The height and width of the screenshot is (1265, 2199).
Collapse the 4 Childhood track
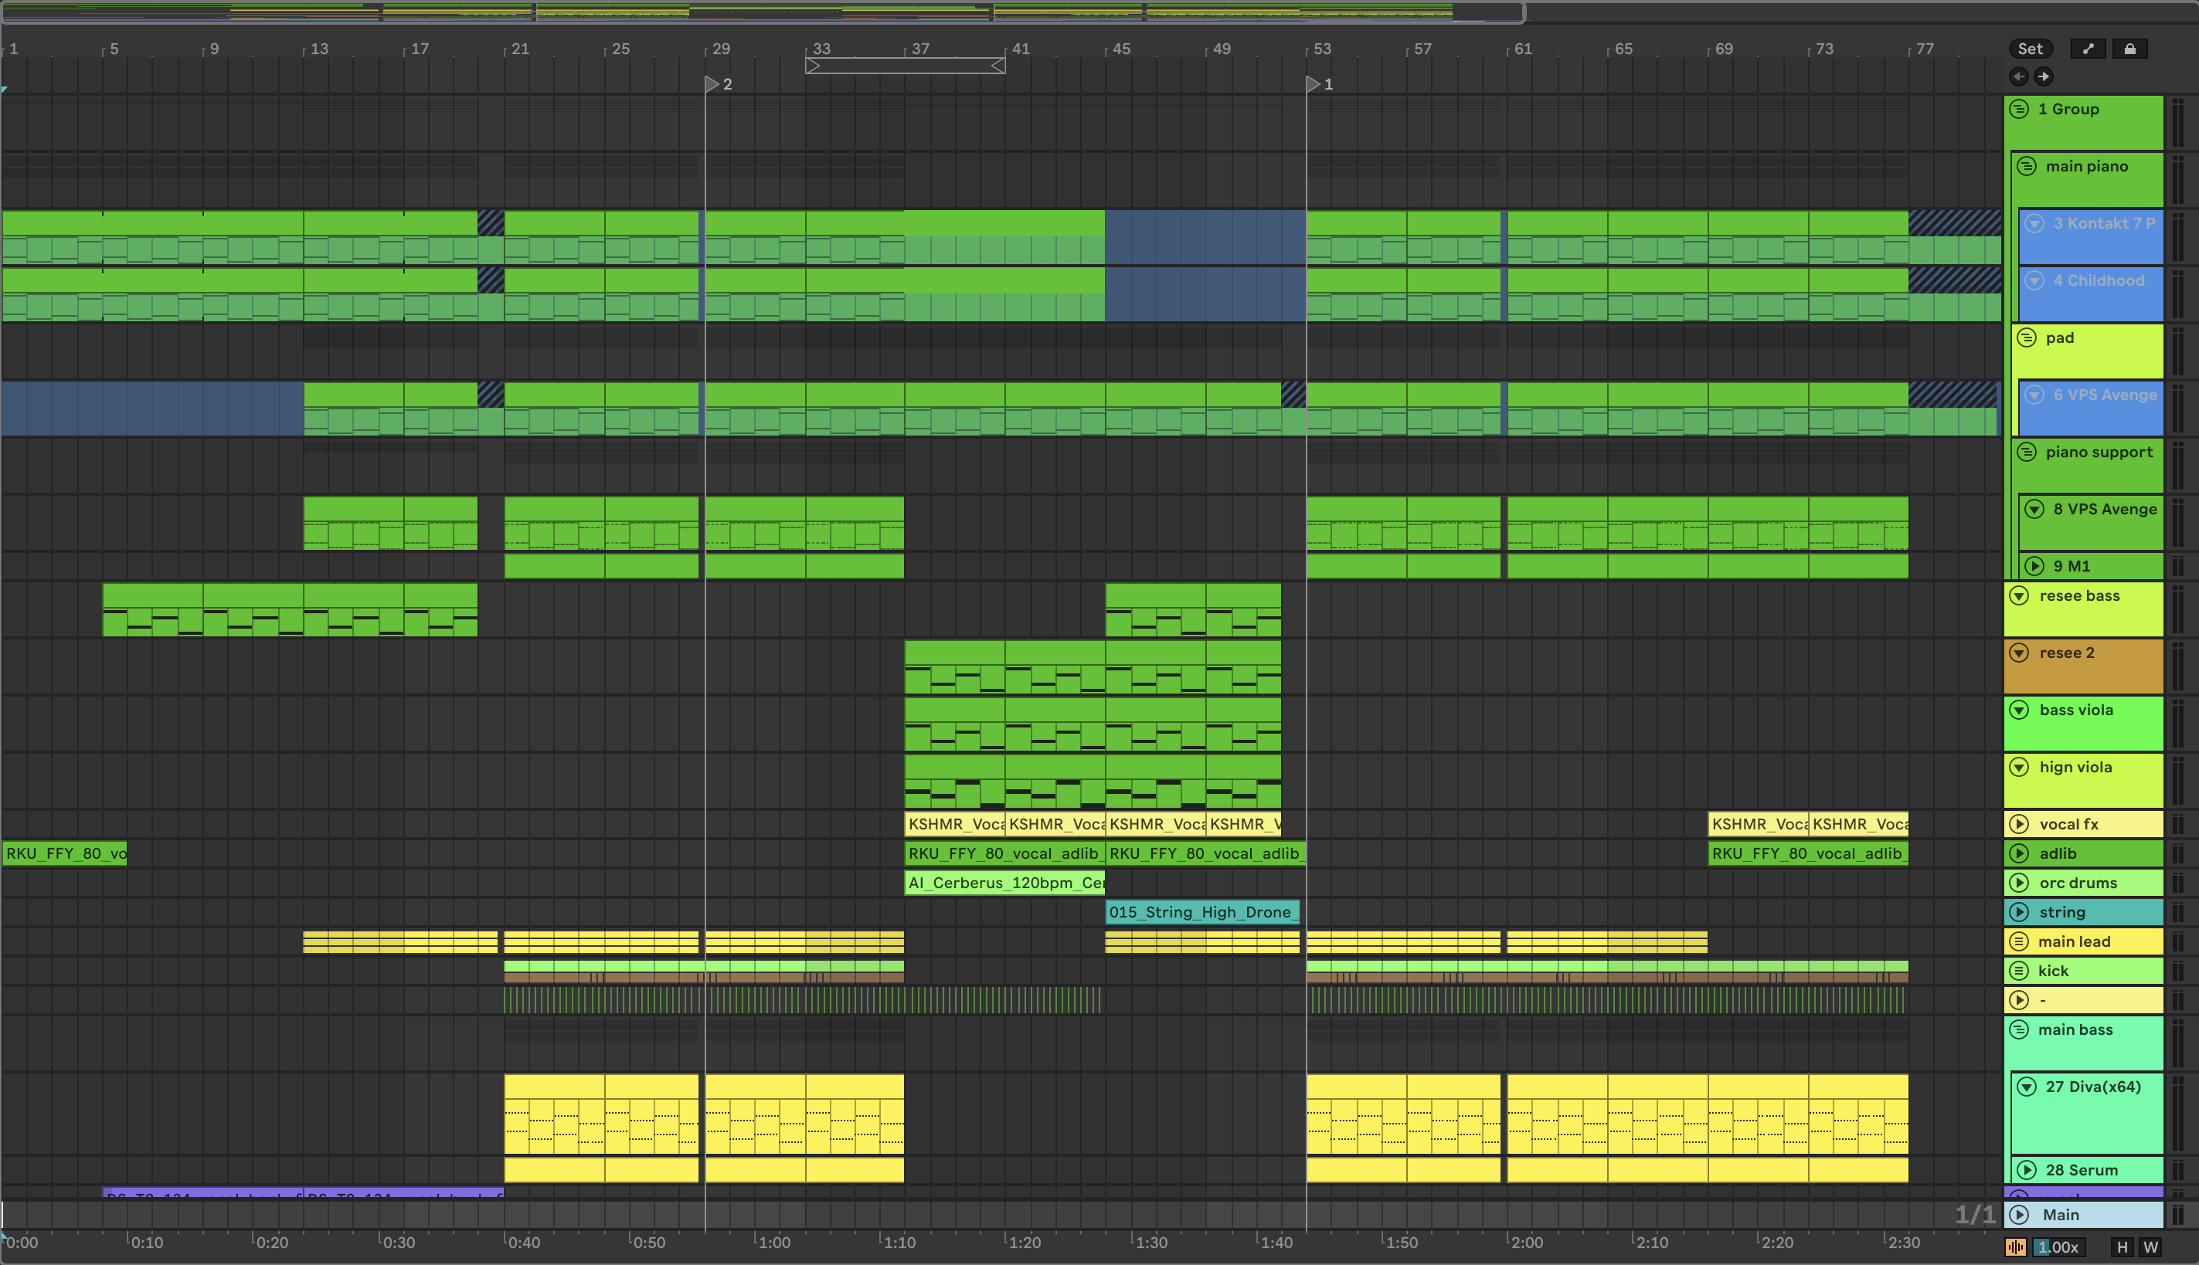click(x=2034, y=280)
